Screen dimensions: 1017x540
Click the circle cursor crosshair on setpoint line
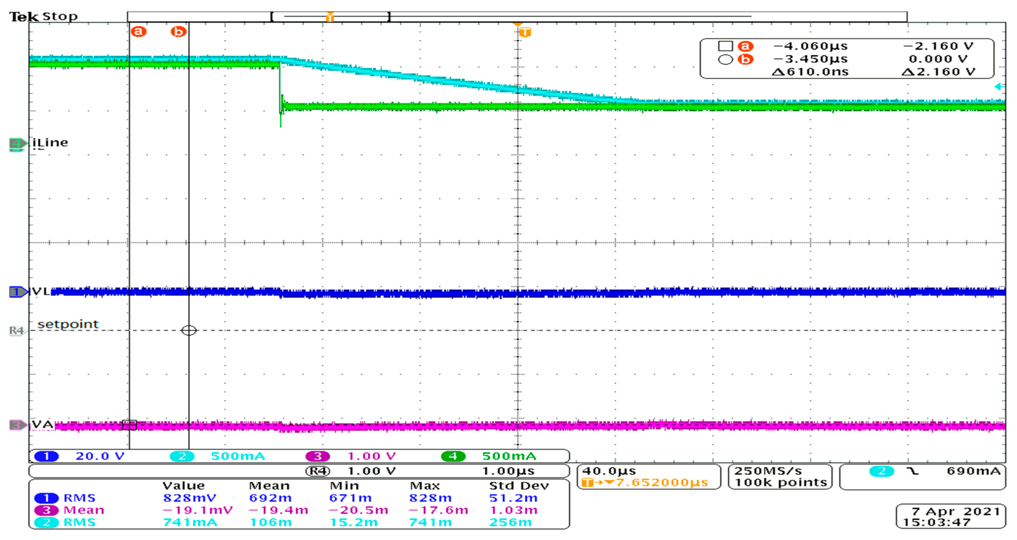pyautogui.click(x=189, y=330)
